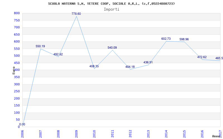Click the 2012 x-axis year label

pyautogui.click(x=130, y=134)
